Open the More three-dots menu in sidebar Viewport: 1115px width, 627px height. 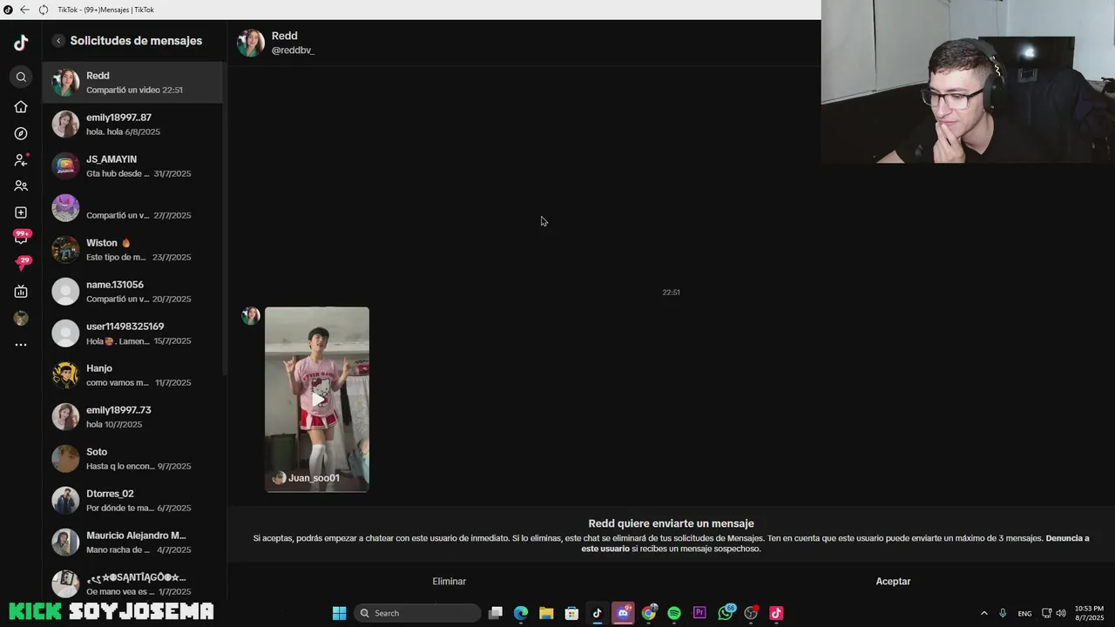tap(21, 345)
